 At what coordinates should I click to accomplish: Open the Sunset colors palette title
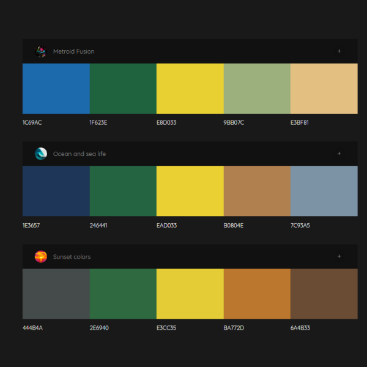(x=72, y=257)
